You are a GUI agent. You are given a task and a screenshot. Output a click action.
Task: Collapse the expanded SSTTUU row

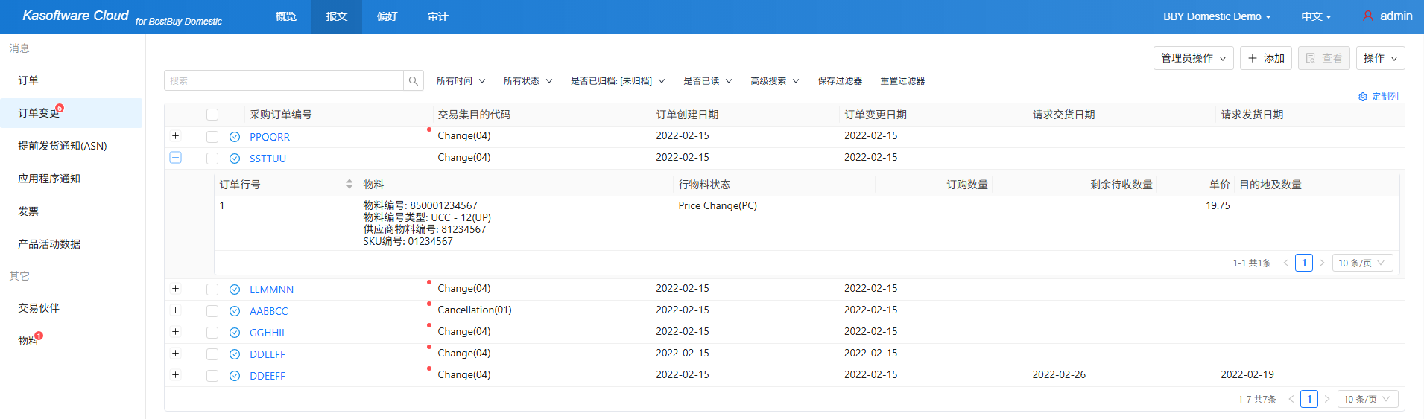click(x=175, y=158)
